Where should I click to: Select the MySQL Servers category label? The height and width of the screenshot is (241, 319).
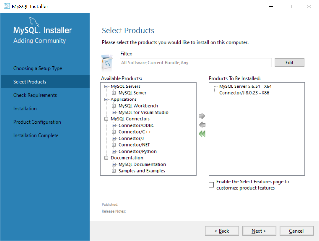125,87
